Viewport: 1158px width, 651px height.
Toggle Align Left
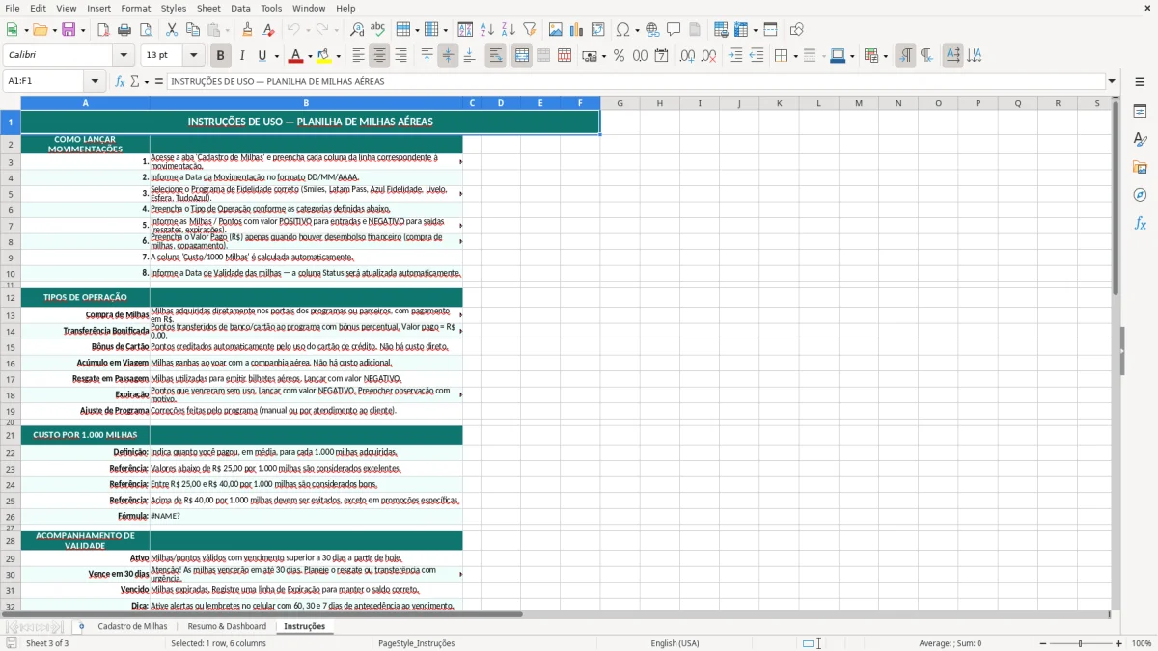click(x=358, y=56)
